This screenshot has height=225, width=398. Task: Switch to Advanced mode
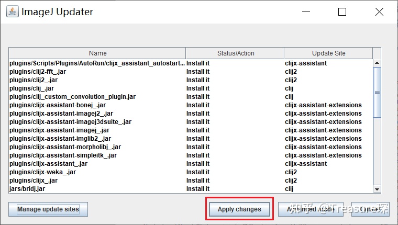[x=311, y=209]
